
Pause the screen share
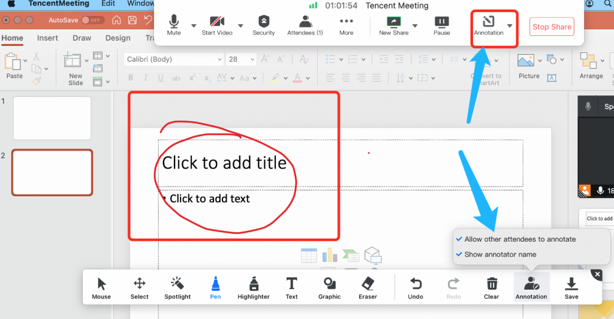point(442,26)
